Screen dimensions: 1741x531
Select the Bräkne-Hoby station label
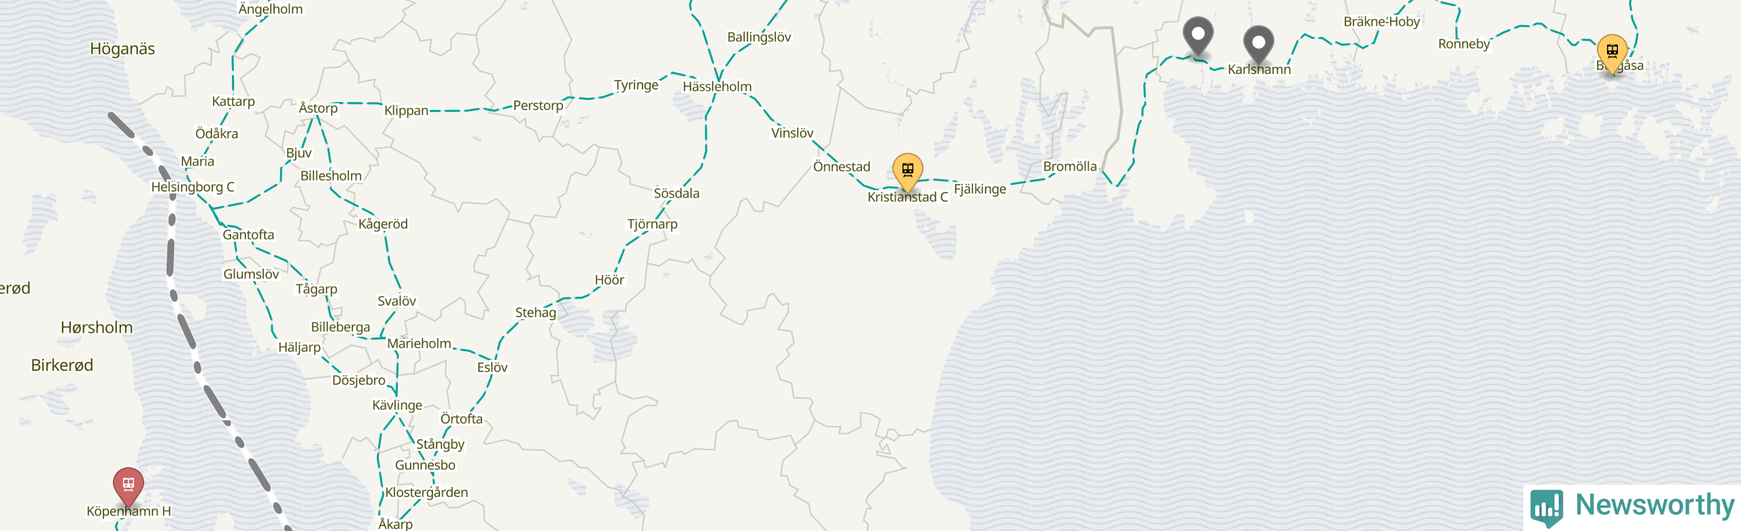click(x=1381, y=22)
